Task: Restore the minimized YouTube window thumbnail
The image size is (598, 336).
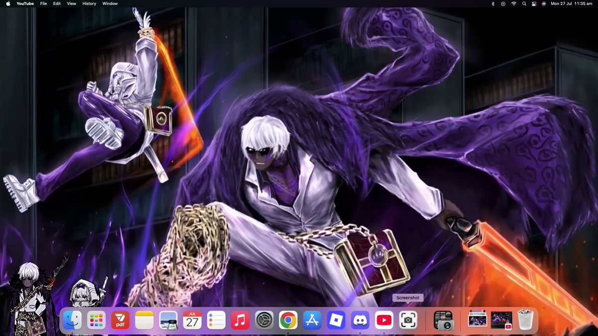Action: pyautogui.click(x=501, y=321)
